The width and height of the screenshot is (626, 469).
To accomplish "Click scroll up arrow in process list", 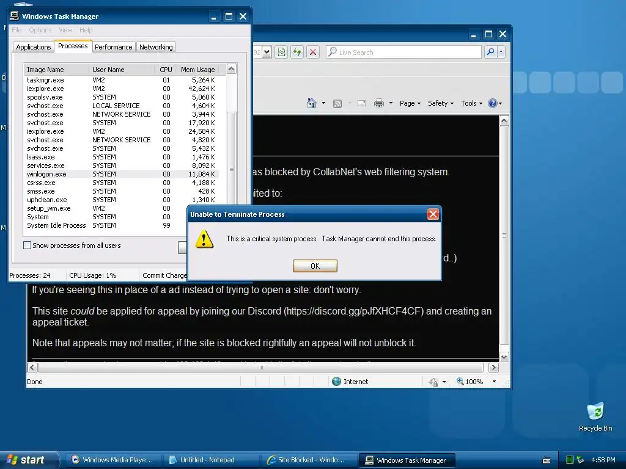I will (x=232, y=69).
